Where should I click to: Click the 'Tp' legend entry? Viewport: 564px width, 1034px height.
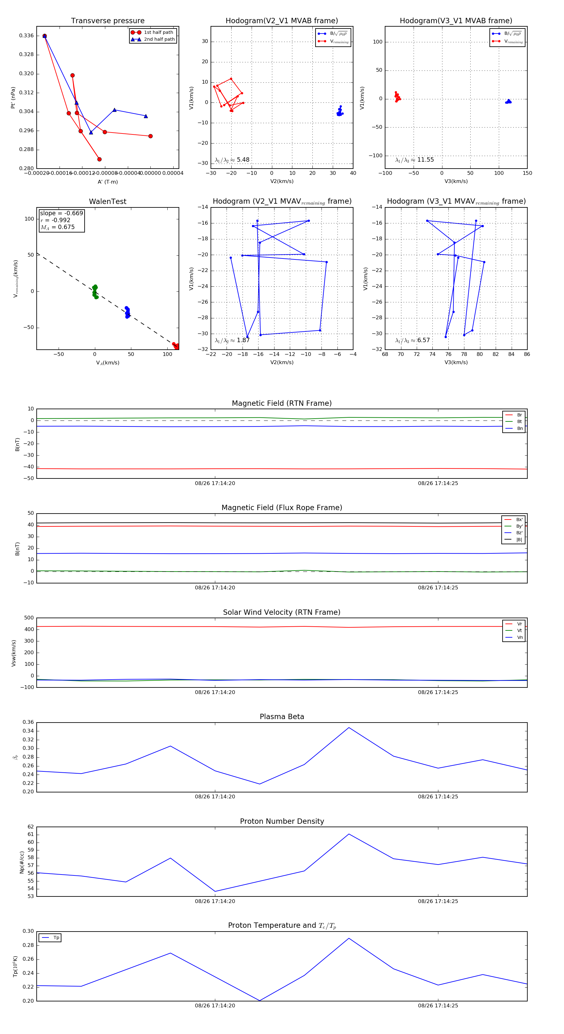coord(50,938)
